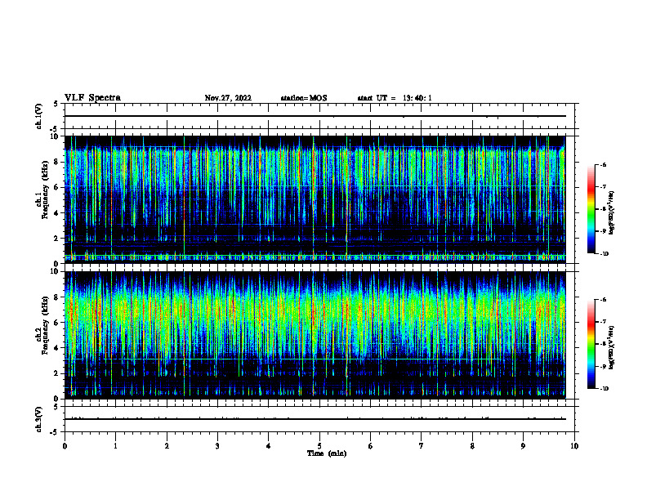Image resolution: width=647 pixels, height=500 pixels.
Task: Click the "Time (min)" x-axis label
Action: pos(327,453)
